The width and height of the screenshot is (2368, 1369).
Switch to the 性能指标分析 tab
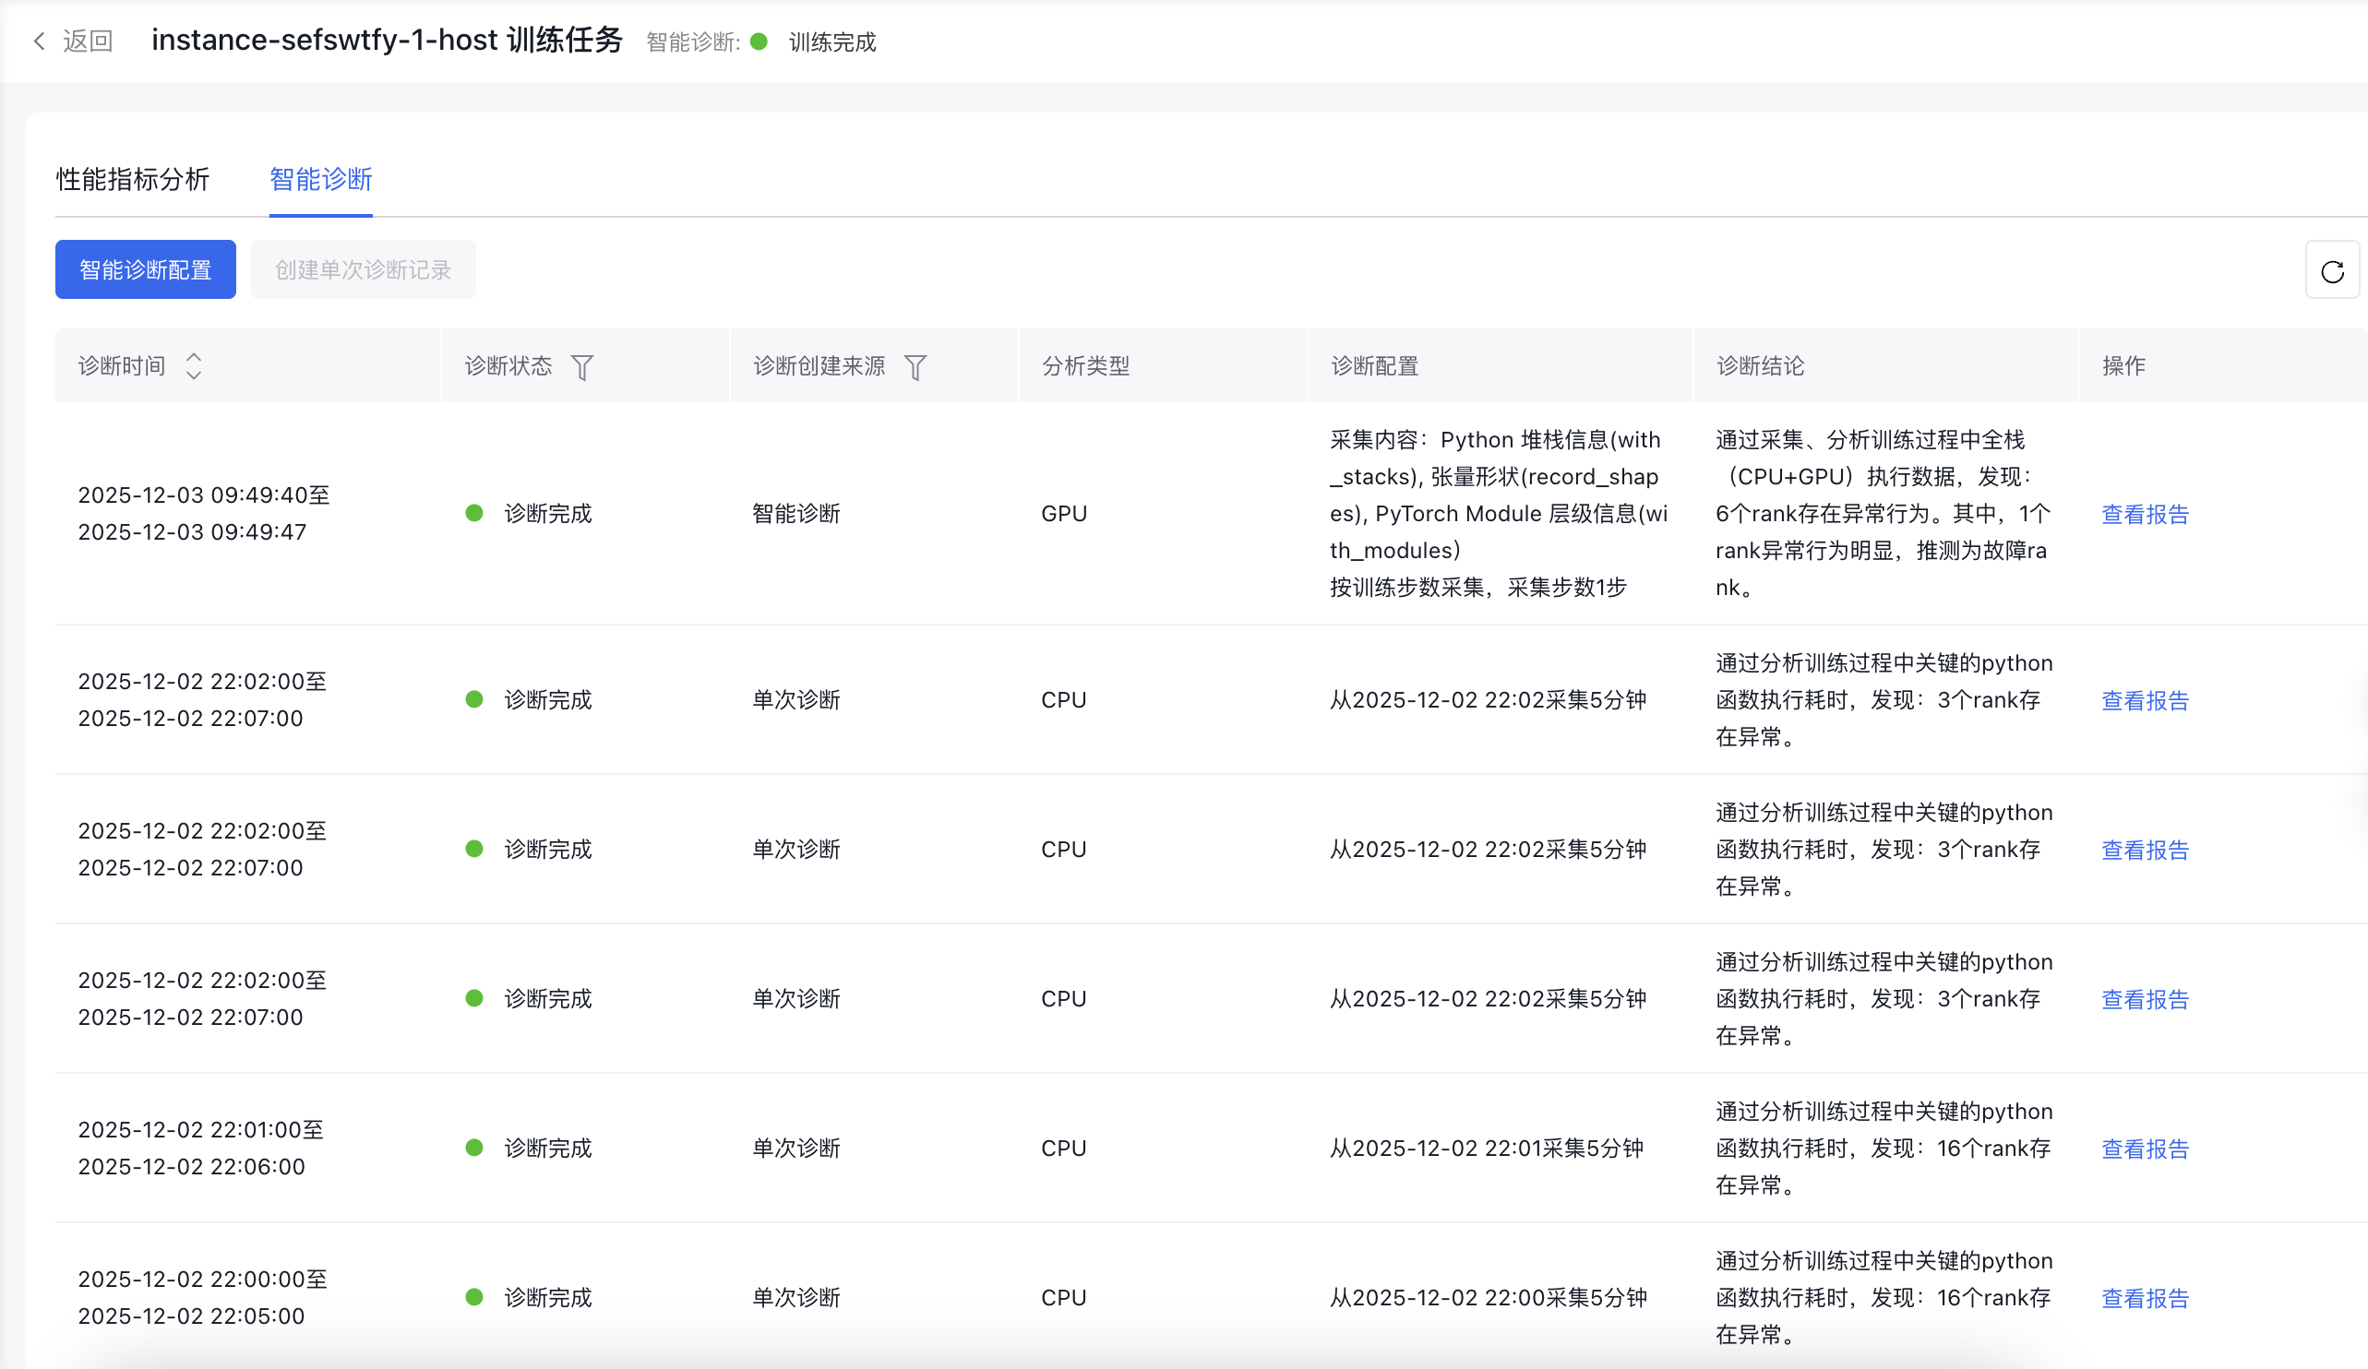tap(133, 180)
